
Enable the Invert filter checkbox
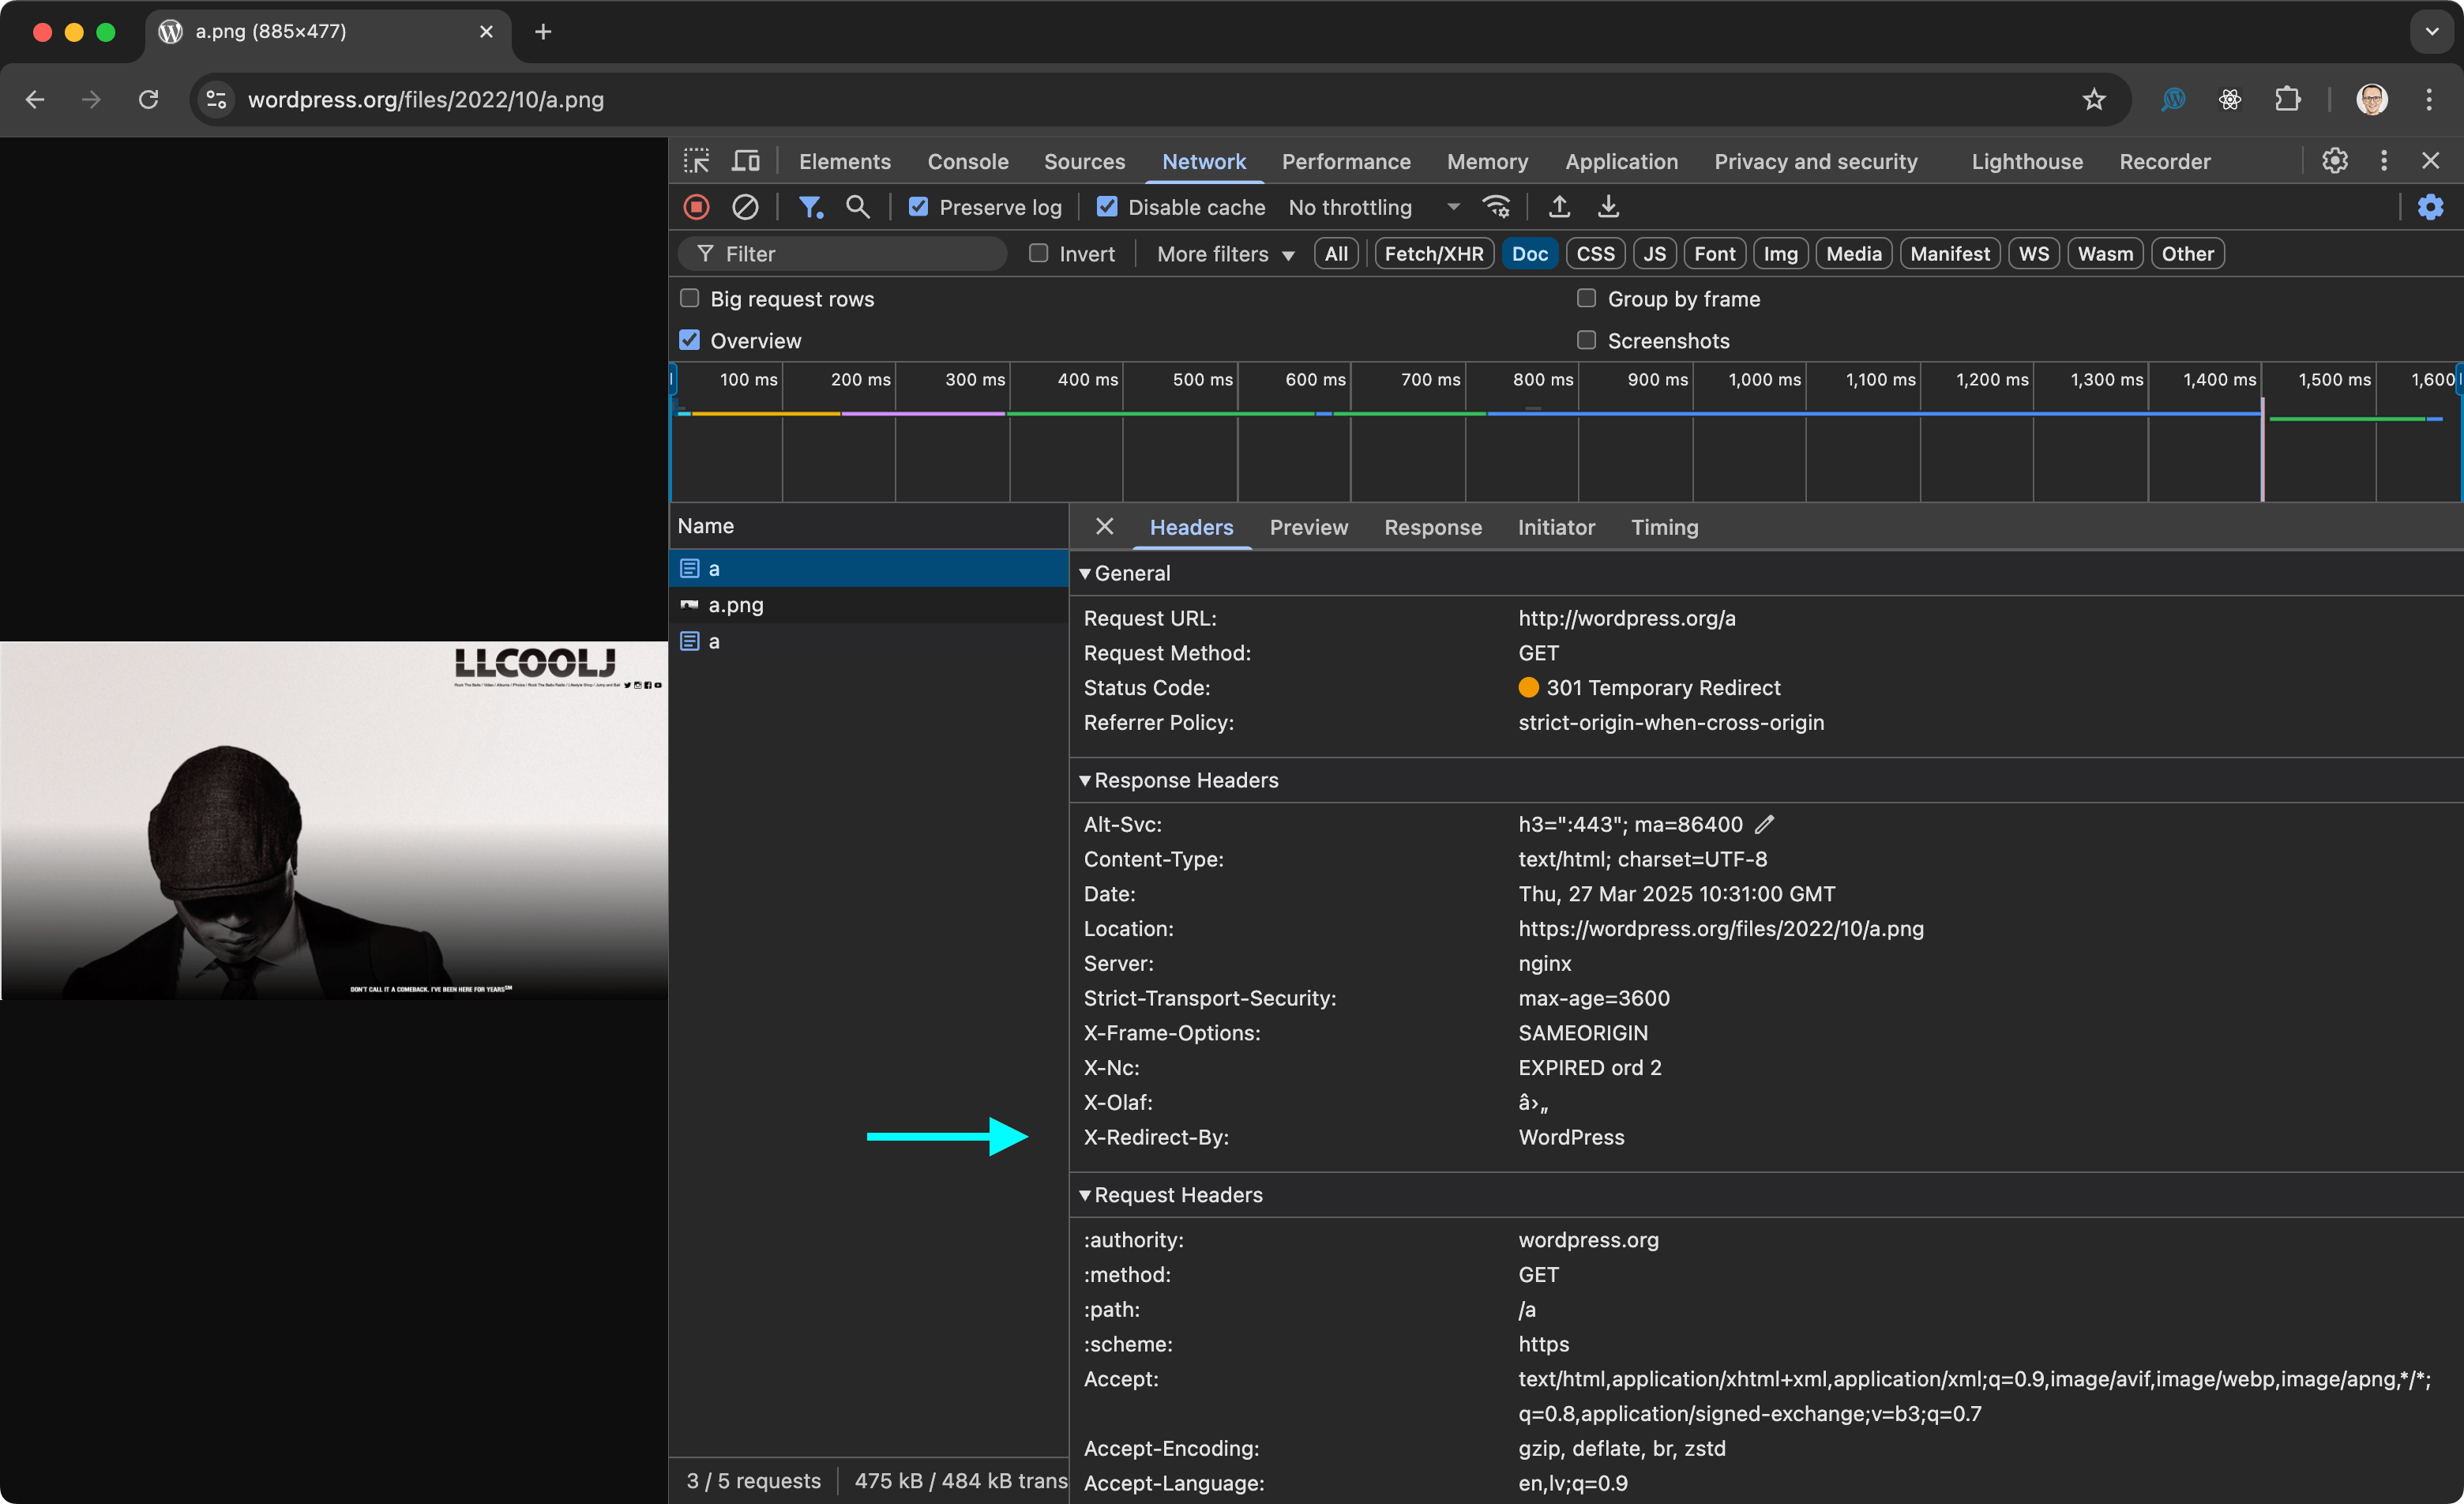(x=1039, y=253)
